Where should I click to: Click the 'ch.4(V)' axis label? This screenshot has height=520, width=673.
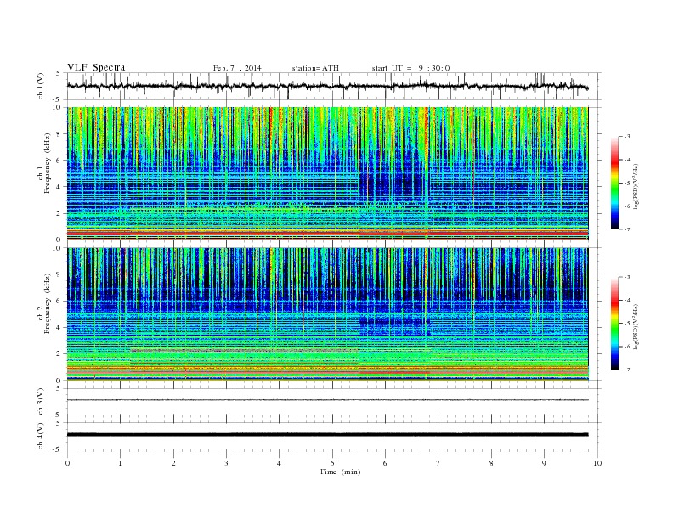coord(41,436)
